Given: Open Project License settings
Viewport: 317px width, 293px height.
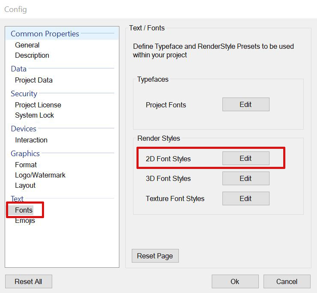Looking at the screenshot, I should (38, 105).
